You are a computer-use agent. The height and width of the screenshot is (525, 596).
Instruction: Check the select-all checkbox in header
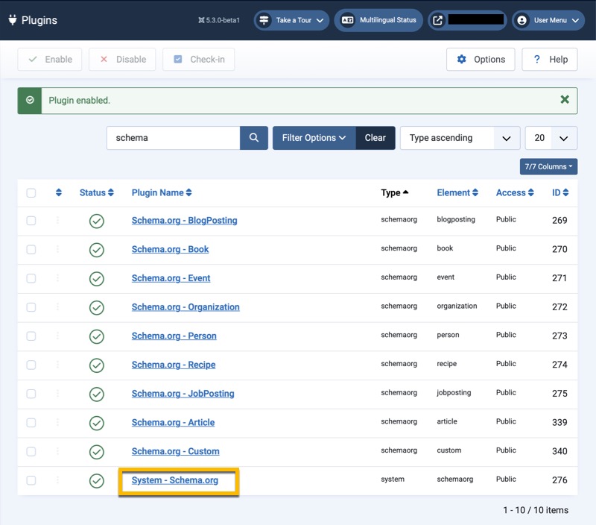pos(31,193)
